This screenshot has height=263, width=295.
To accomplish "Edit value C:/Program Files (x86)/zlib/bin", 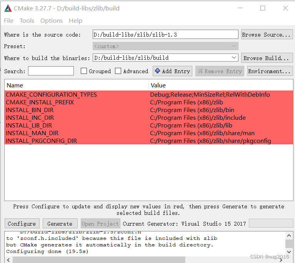I will pos(192,110).
